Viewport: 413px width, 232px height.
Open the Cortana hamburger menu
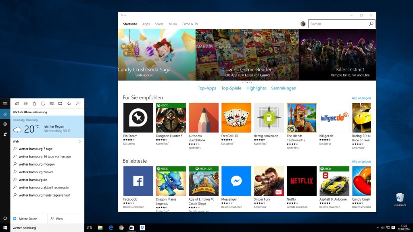pyautogui.click(x=5, y=104)
